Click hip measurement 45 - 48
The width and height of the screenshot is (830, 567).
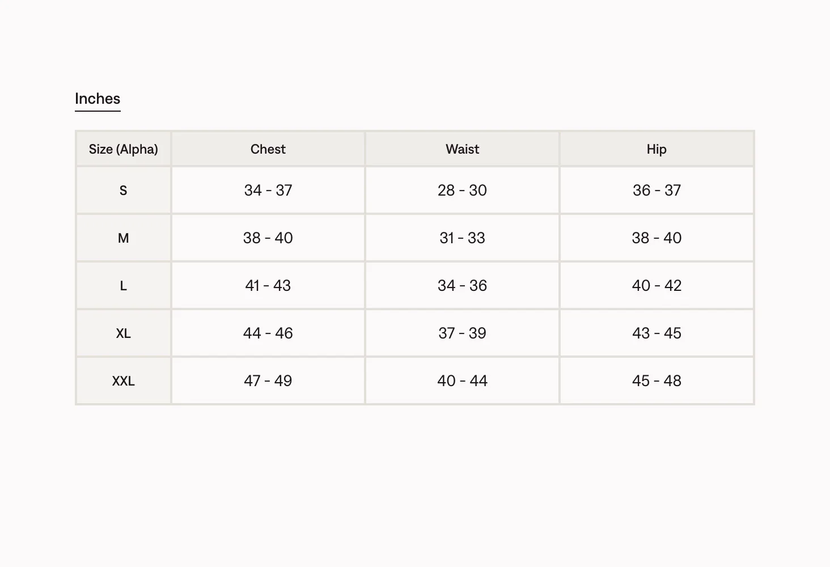[657, 380]
